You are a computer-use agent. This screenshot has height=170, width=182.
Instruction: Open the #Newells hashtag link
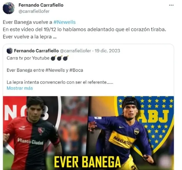[x=64, y=22]
